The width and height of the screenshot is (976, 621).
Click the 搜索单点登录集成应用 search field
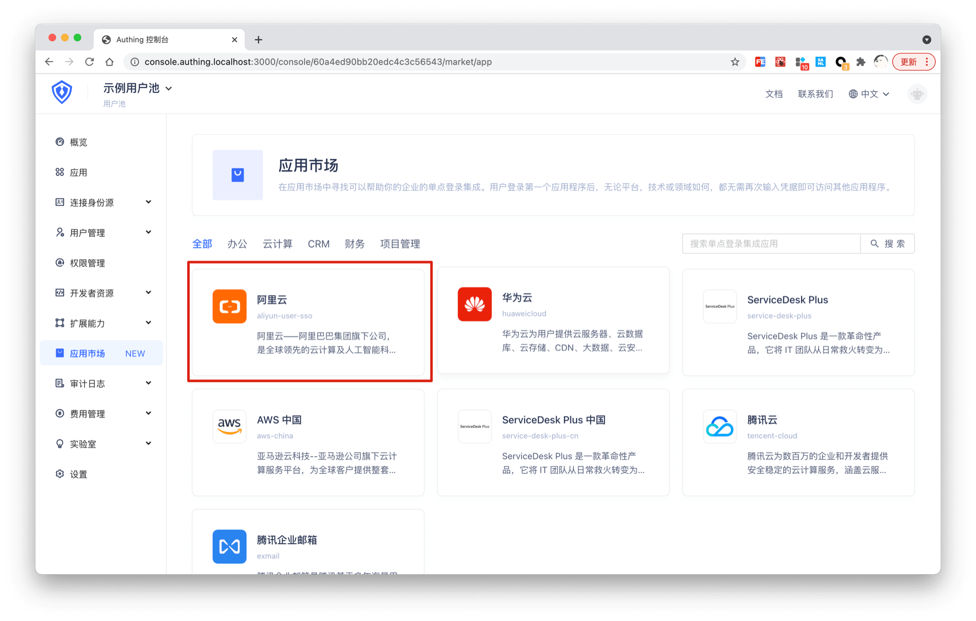pos(770,244)
